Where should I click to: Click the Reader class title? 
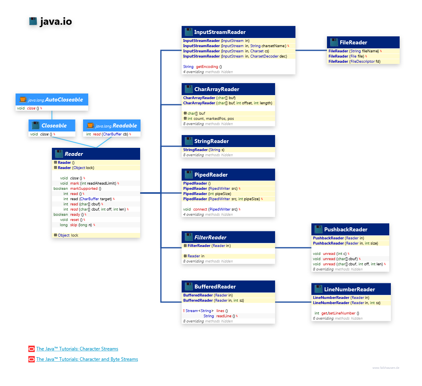click(74, 154)
